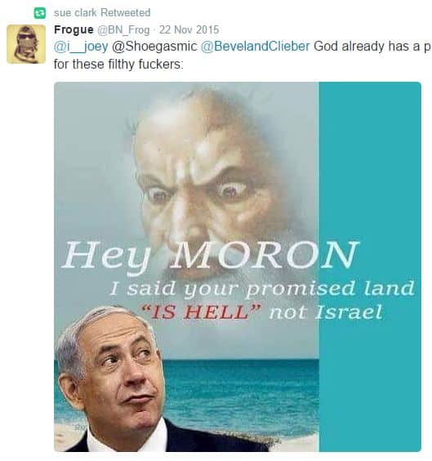Visit the @BevelandClieber mention
Viewport: 432px width, 461px height.
pos(256,47)
